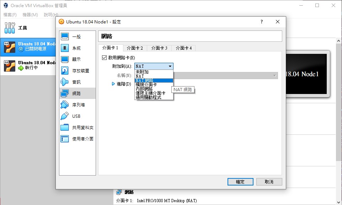Click the 取消 (Cancel) button
342x205 pixels.
(x=269, y=182)
